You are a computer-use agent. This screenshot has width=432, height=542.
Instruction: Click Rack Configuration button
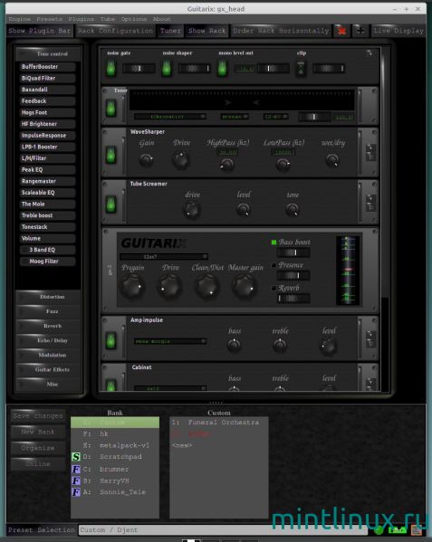115,31
